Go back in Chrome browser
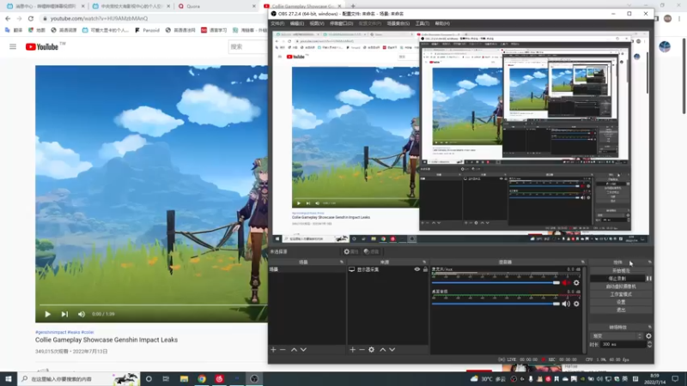This screenshot has height=386, width=687. (x=8, y=18)
